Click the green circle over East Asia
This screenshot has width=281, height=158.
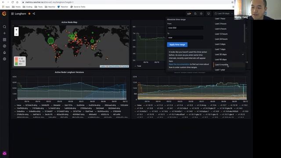click(x=92, y=41)
